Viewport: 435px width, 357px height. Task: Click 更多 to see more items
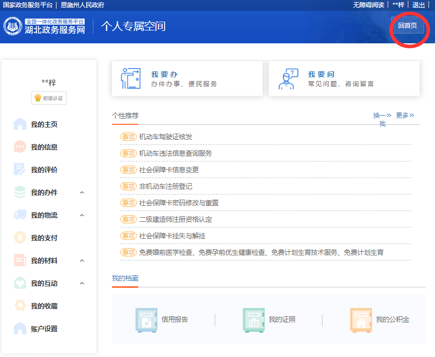(405, 116)
